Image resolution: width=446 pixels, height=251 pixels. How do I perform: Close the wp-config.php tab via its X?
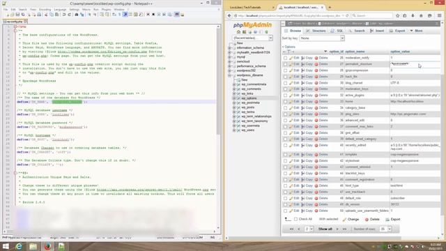[x=25, y=22]
